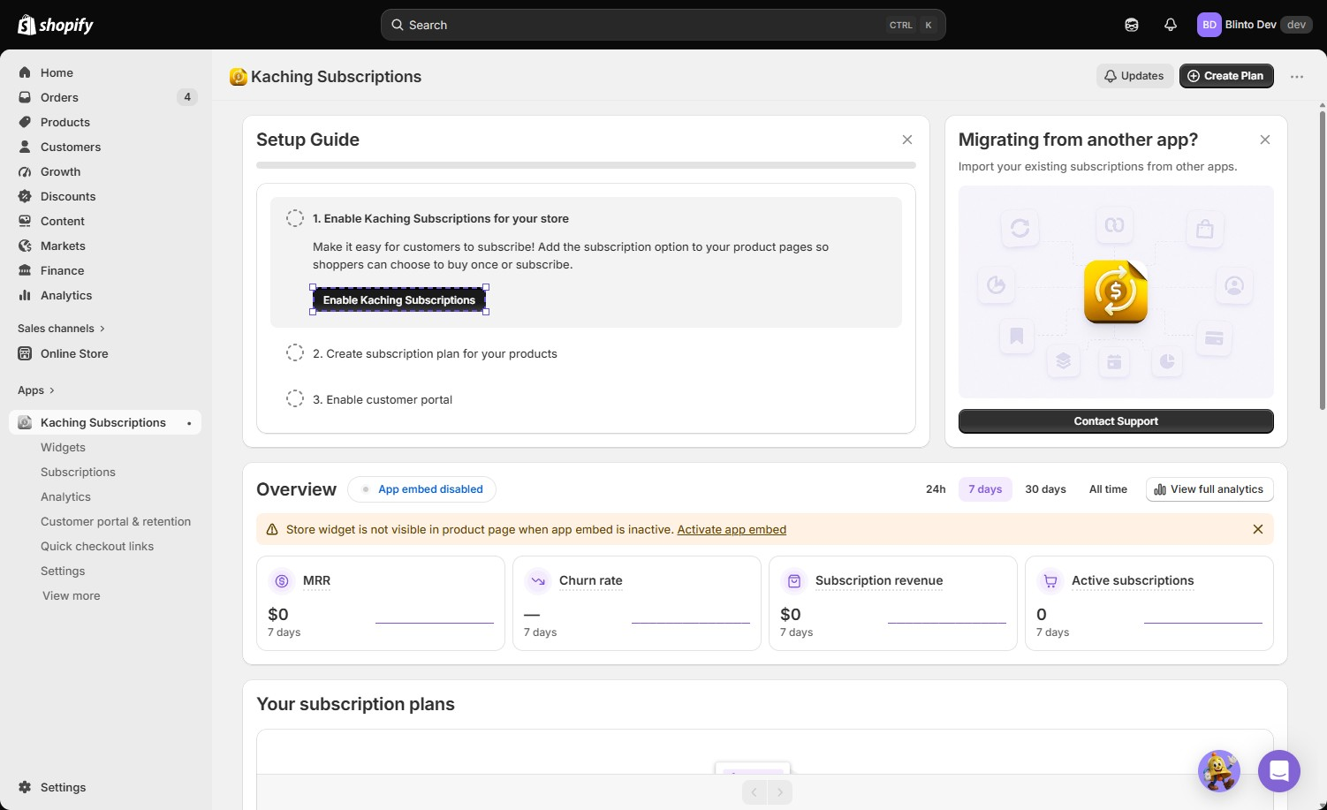Click the Orders inbox icon

coord(25,97)
